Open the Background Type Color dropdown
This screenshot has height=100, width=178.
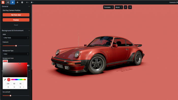click(x=16, y=54)
